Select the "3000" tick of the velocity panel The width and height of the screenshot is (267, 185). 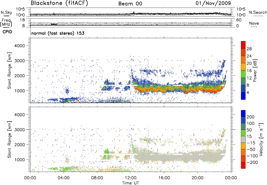point(19,130)
